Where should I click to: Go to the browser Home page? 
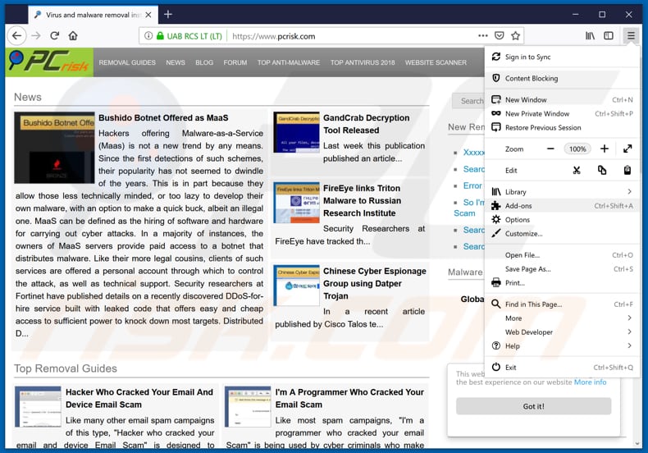[x=73, y=36]
